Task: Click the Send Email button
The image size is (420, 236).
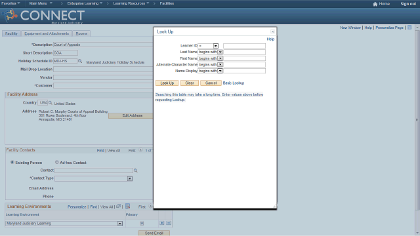Action: coord(154,233)
